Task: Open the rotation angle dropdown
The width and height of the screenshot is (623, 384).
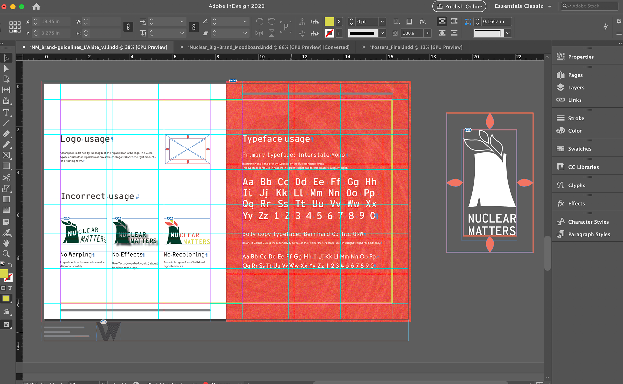Action: pyautogui.click(x=245, y=21)
